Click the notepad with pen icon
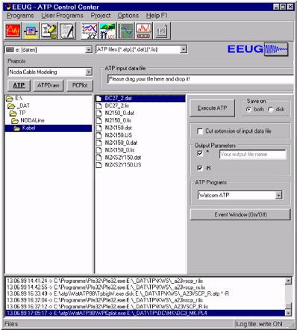This screenshot has height=330, width=297. click(x=67, y=31)
